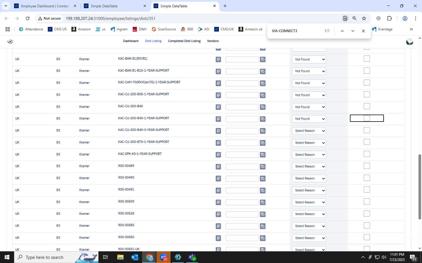Open reason dropdown for KAC-BAR-81(RXV81)
Viewport: 422px width, 263px height.
pyautogui.click(x=309, y=59)
